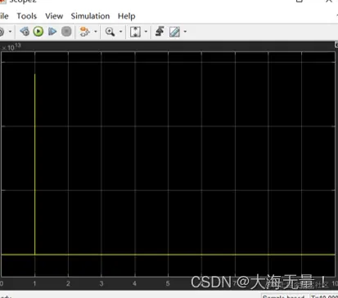Screen dimensions: 338x298
Task: Open the Tools menu
Action: (x=27, y=16)
